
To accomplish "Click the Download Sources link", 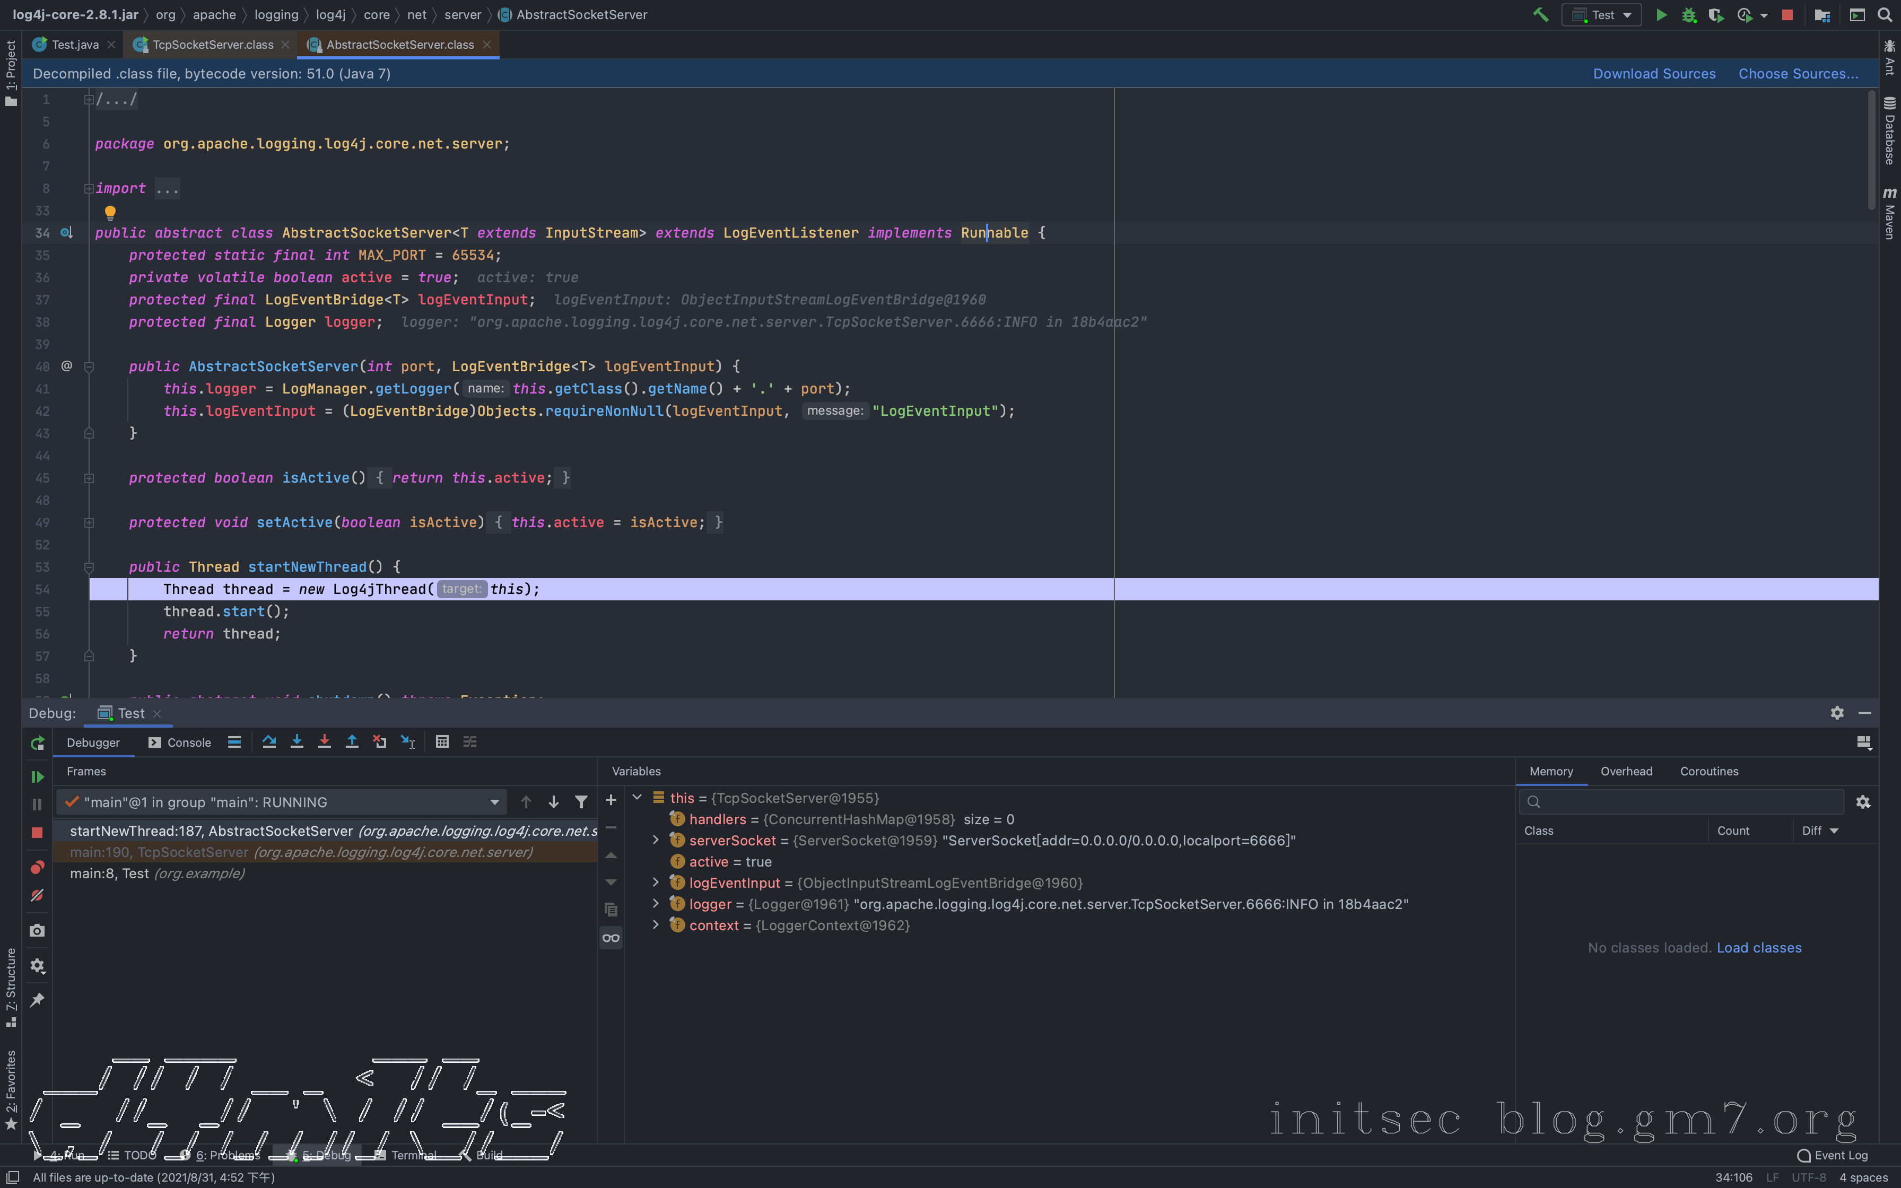I will coord(1653,74).
